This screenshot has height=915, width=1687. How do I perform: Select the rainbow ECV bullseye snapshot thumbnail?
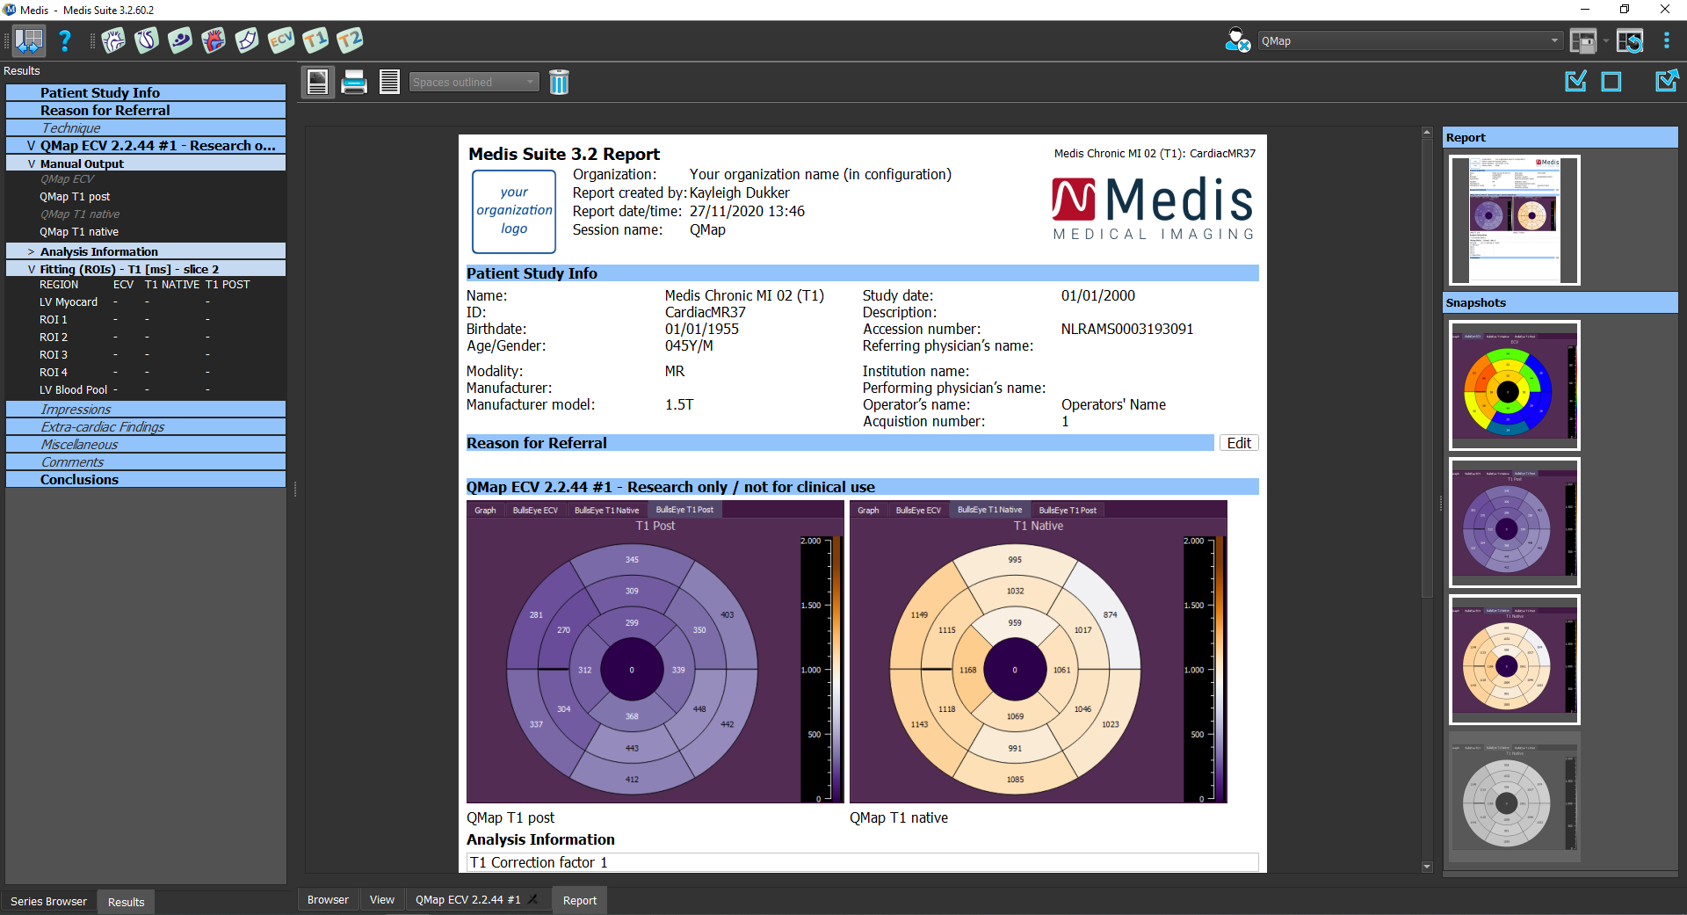(1514, 385)
